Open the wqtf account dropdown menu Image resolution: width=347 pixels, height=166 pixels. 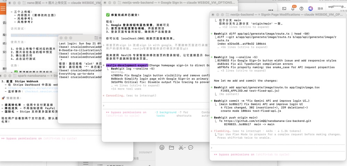coord(337,7)
